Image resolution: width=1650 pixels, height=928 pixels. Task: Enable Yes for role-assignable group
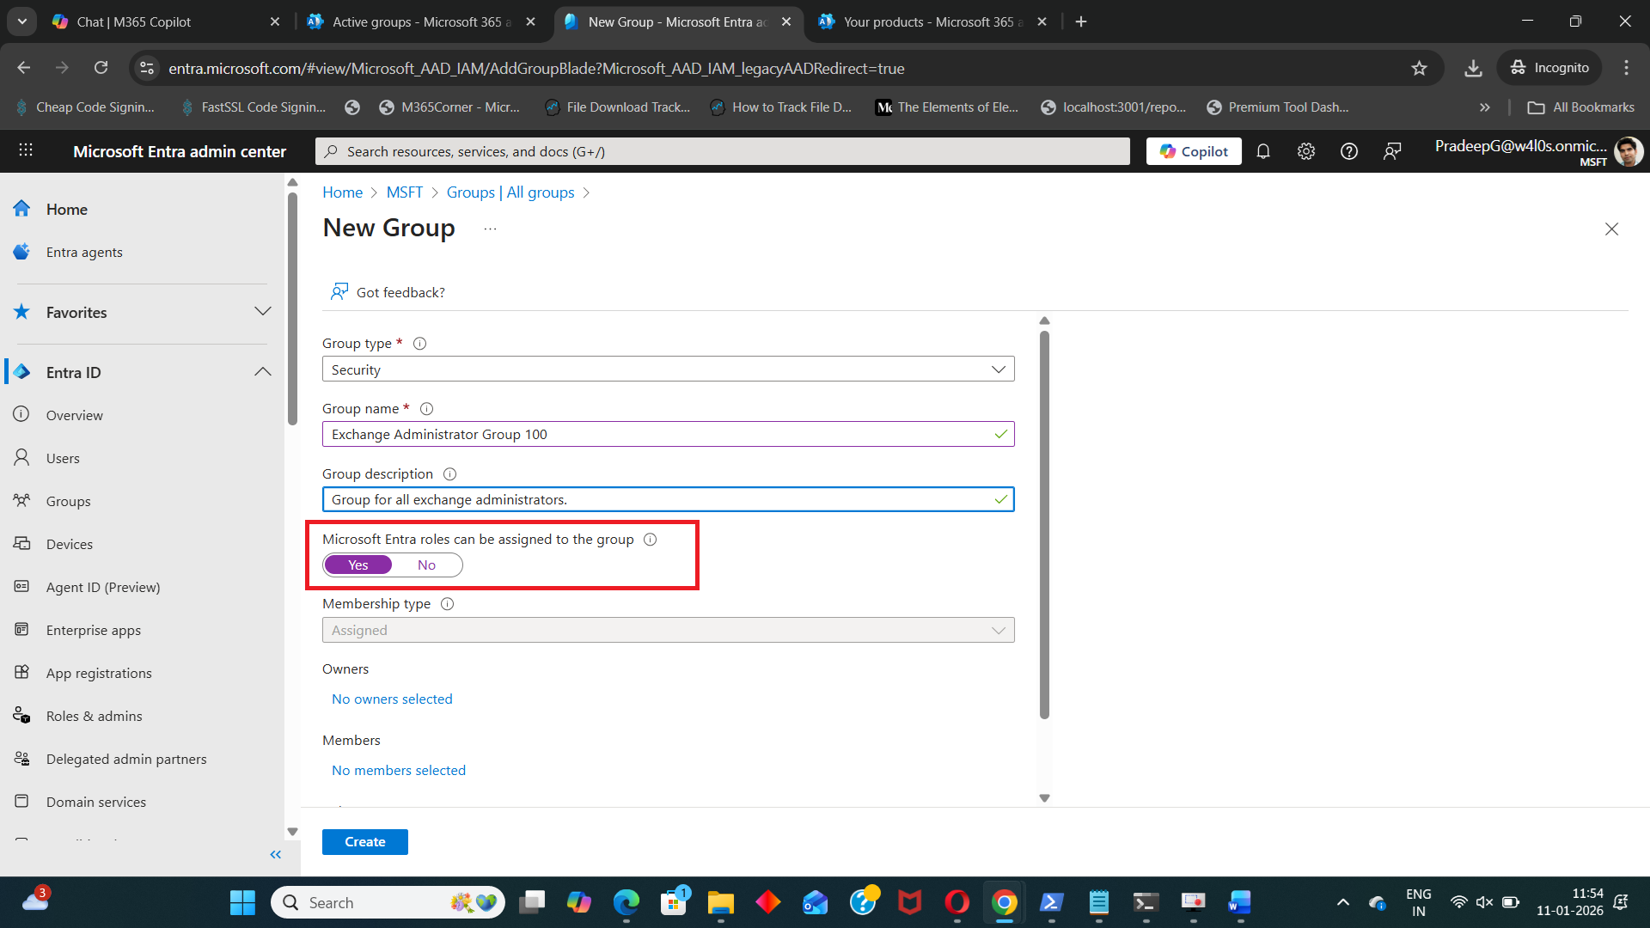pyautogui.click(x=358, y=565)
